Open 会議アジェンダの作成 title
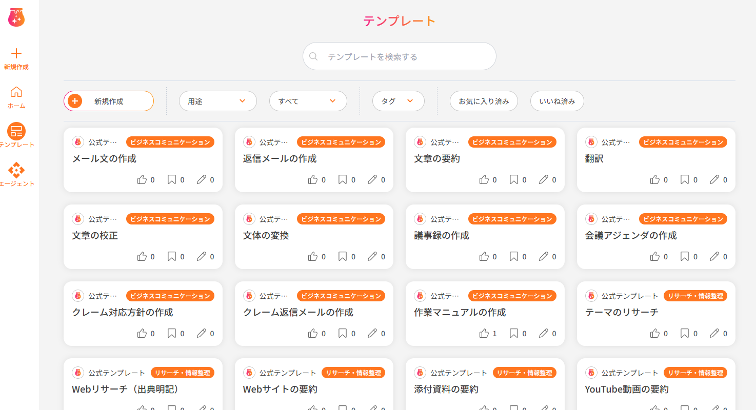This screenshot has height=410, width=756. 631,236
